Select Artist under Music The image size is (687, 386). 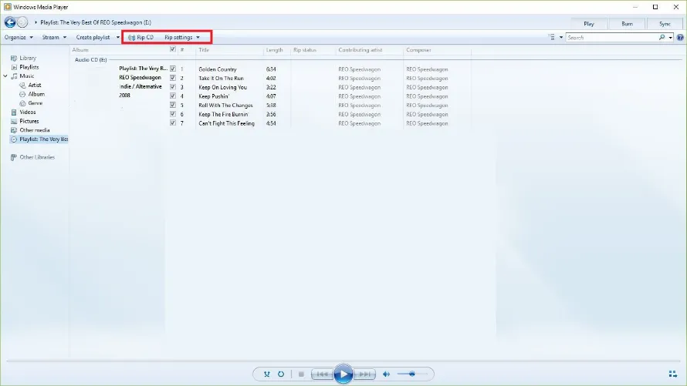[35, 86]
